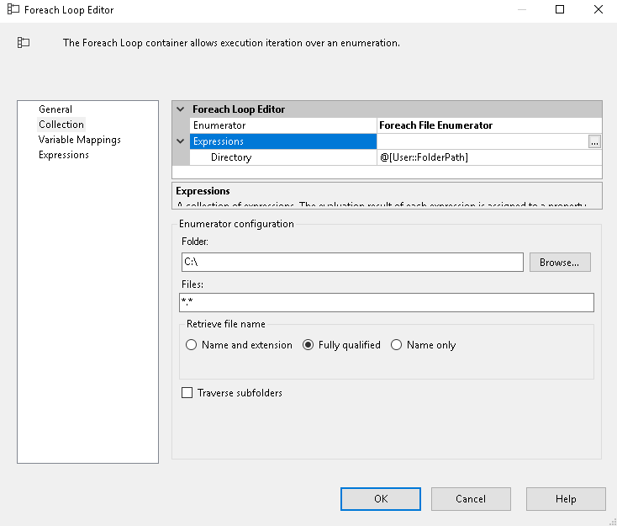
Task: Click the Cancel button
Action: (471, 499)
